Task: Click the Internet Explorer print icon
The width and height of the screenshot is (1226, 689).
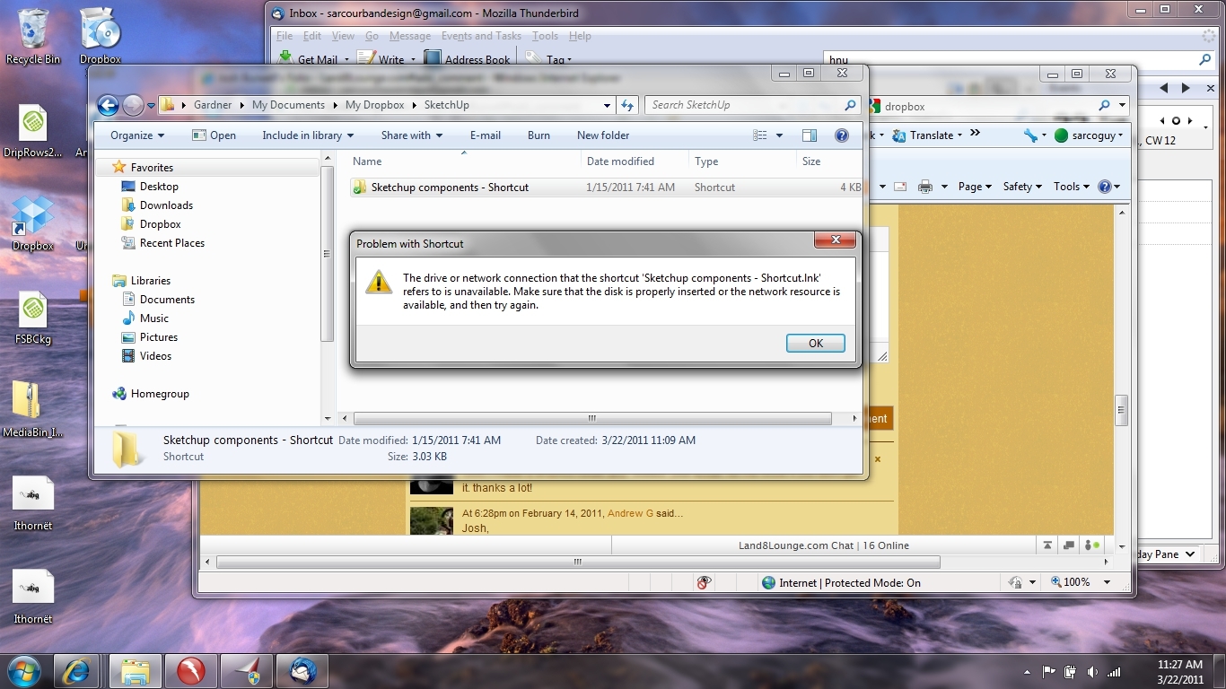Action: click(925, 187)
